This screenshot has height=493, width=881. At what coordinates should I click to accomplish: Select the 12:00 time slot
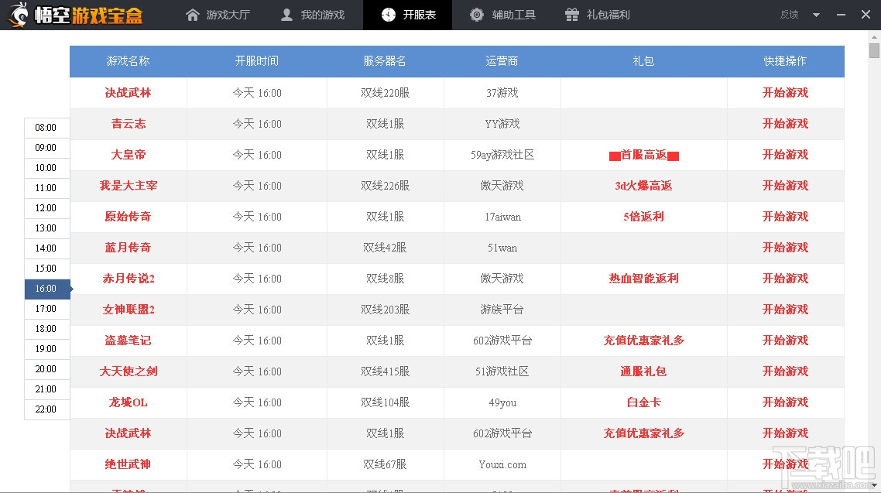tap(46, 208)
